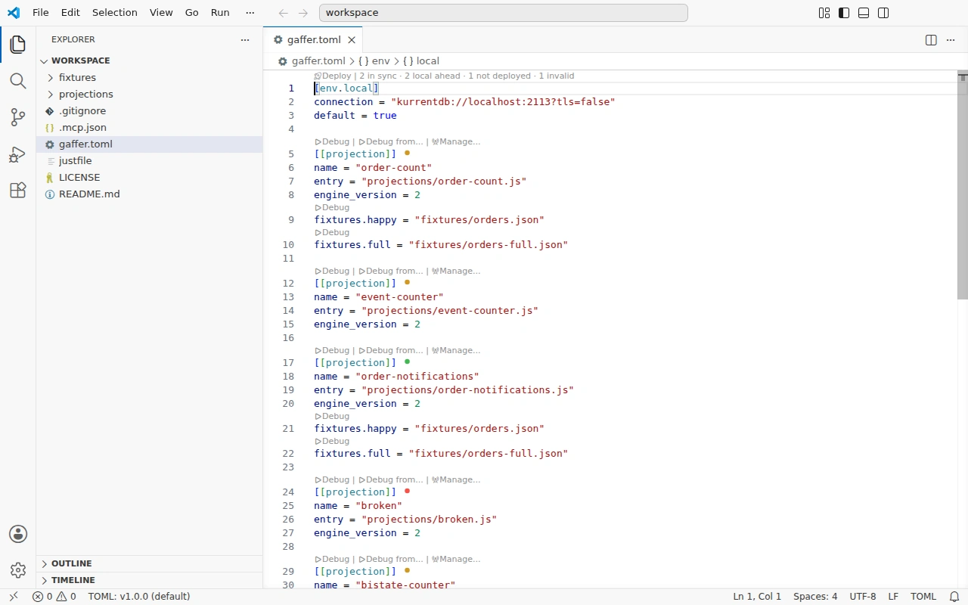Open the Run menu
The image size is (968, 605).
pyautogui.click(x=220, y=13)
